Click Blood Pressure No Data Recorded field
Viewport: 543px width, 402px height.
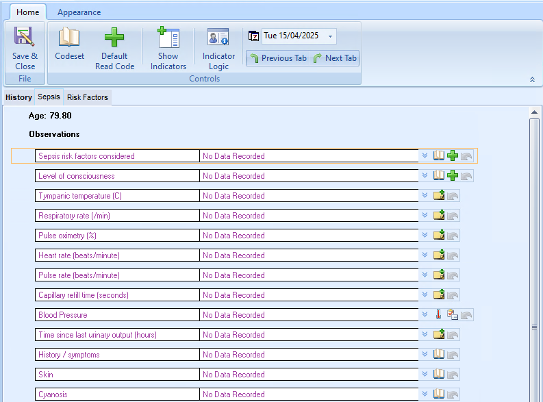click(309, 315)
